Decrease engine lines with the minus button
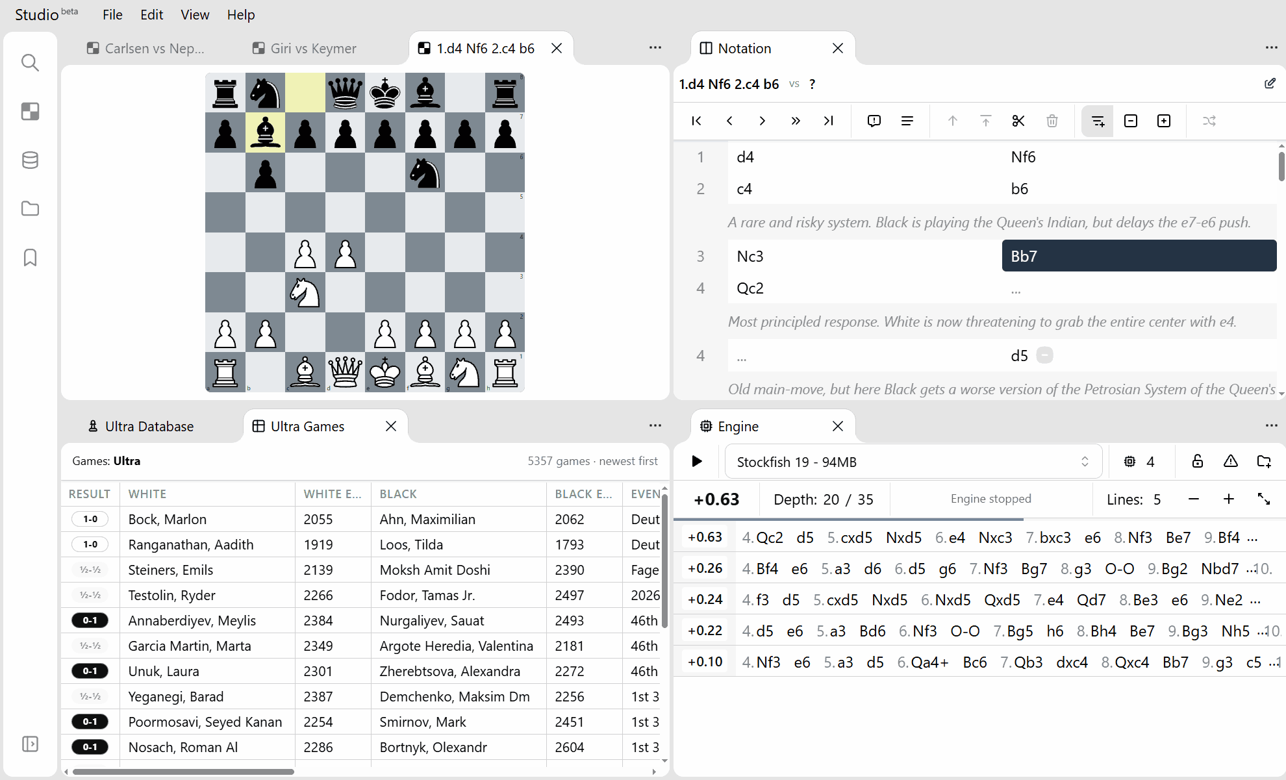The height and width of the screenshot is (780, 1286). [1194, 499]
